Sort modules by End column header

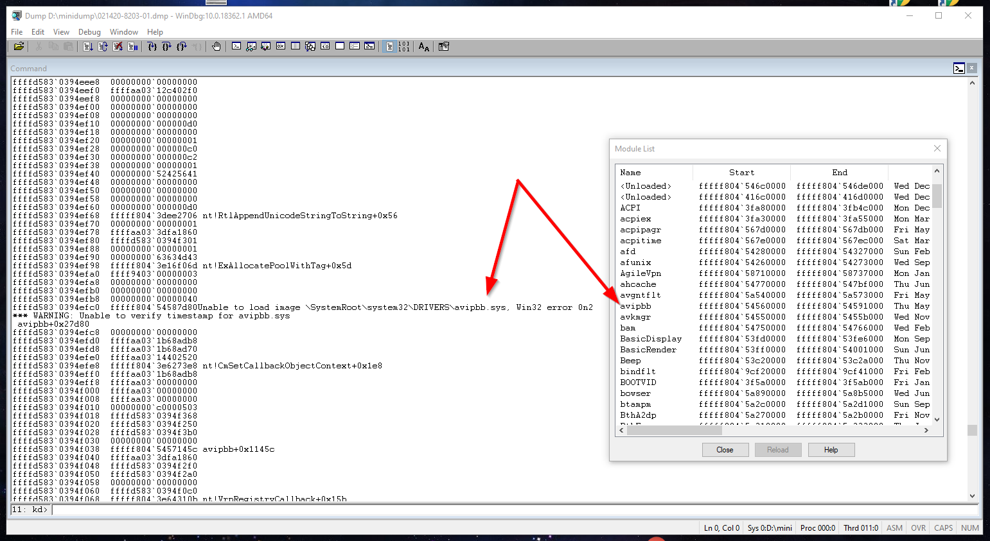840,172
